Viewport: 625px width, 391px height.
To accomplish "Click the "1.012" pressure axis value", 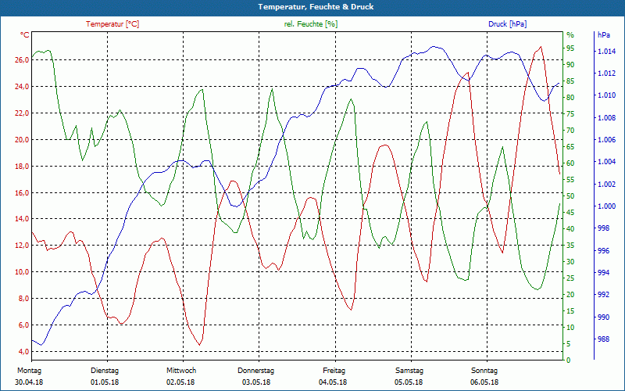I will point(606,74).
